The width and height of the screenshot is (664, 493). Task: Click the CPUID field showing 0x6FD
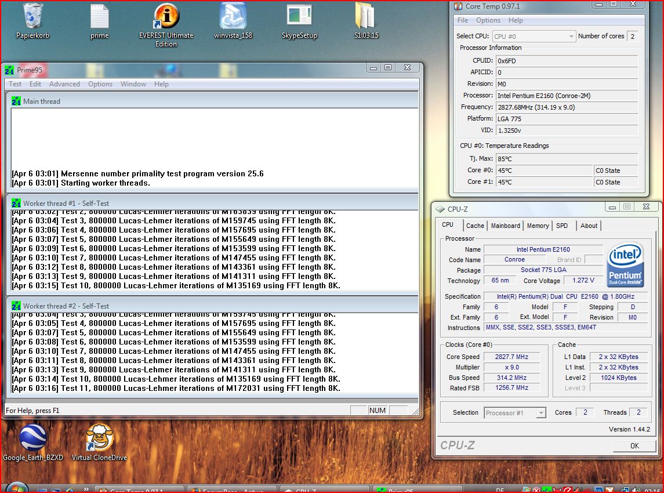[567, 60]
